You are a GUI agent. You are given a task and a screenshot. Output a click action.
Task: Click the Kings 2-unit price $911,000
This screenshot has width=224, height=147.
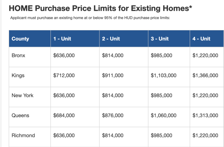[113, 75]
